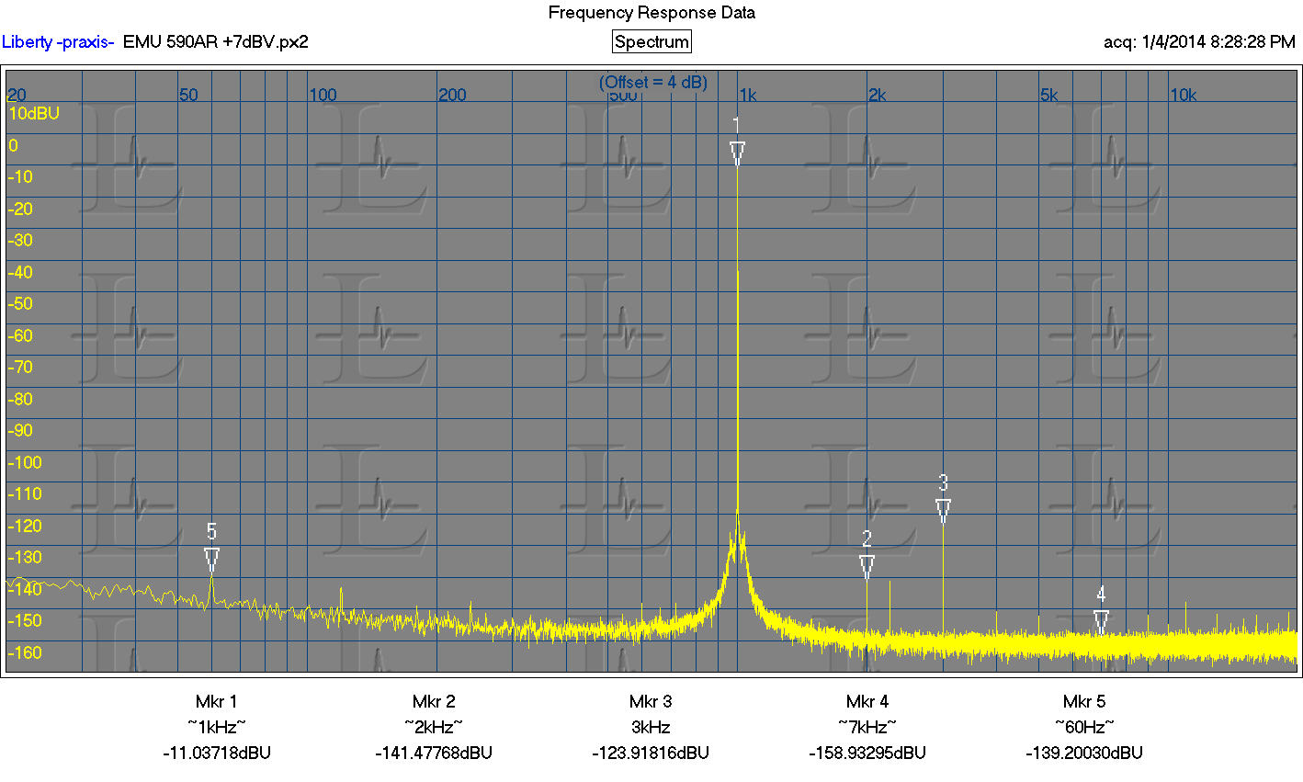1303x782 pixels.
Task: Click the -100 y-axis label
Action: point(25,463)
